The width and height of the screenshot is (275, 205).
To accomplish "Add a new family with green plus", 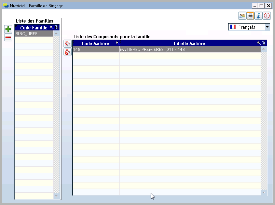I will tap(8, 29).
